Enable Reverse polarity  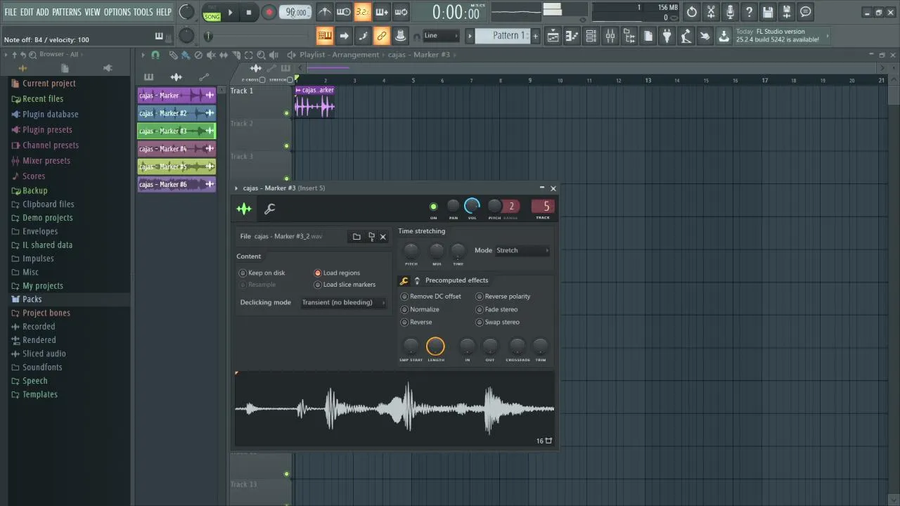[x=503, y=297]
